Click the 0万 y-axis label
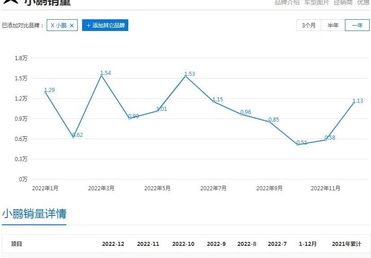371x258 pixels. tap(23, 179)
